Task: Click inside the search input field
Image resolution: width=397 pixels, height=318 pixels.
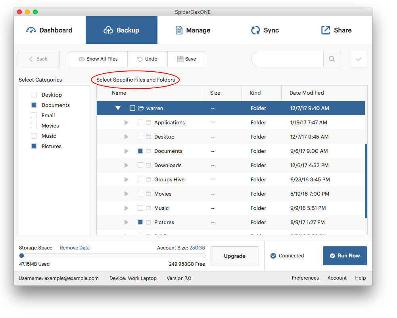Action: click(x=288, y=59)
